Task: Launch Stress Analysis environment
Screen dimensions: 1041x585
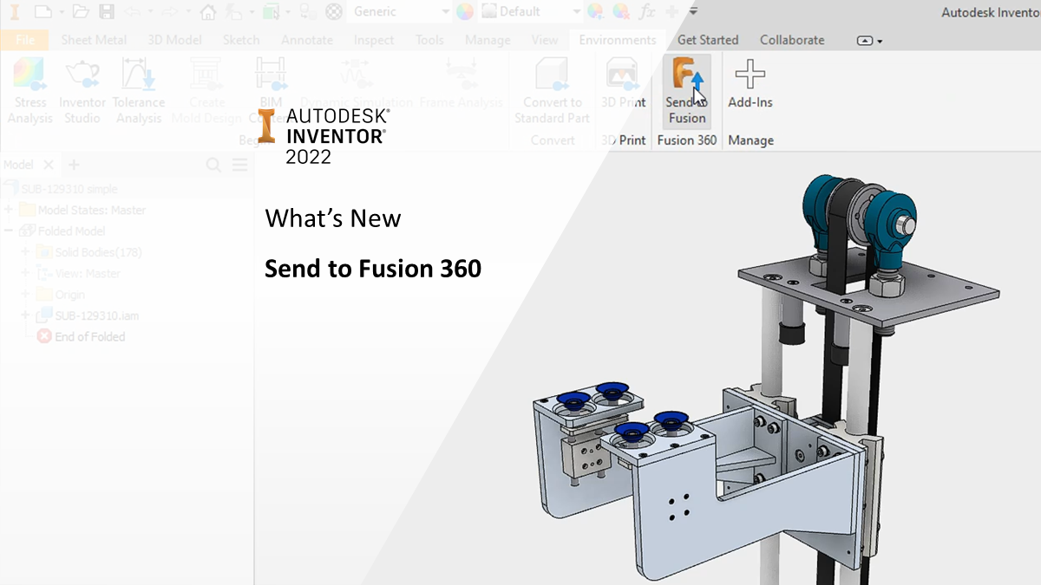Action: [x=30, y=91]
